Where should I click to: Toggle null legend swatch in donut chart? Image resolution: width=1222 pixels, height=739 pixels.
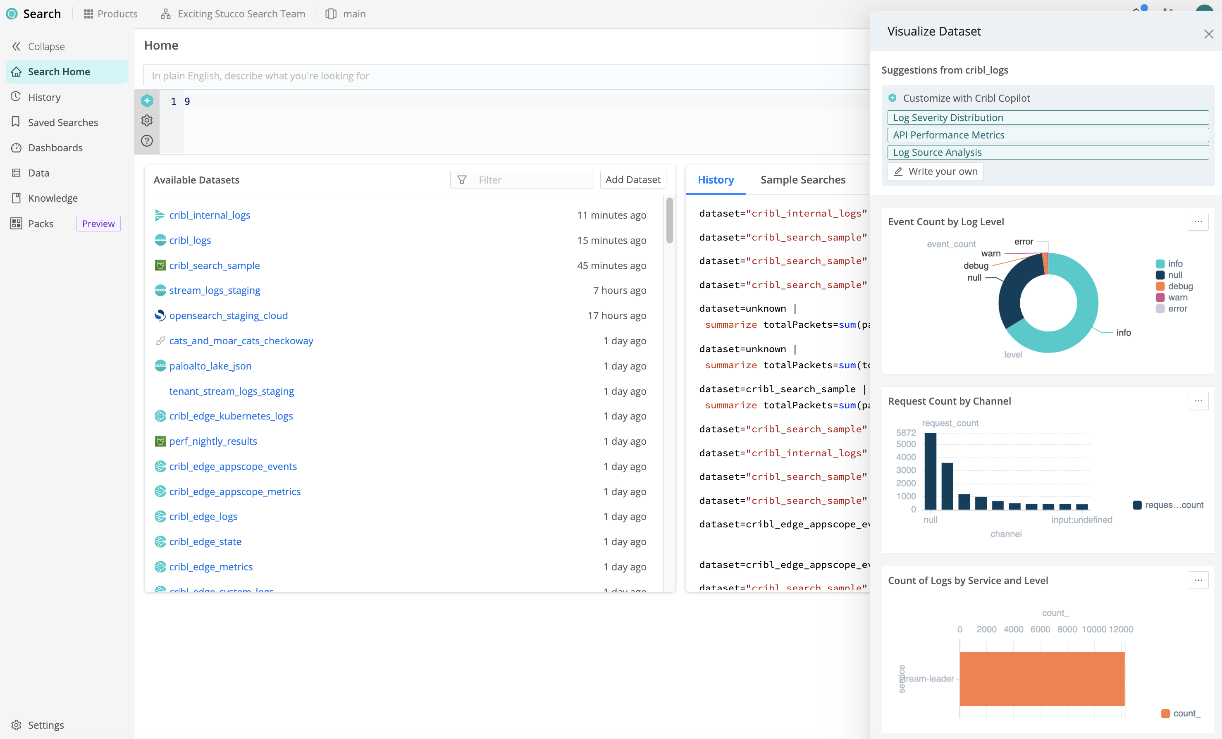[x=1160, y=275]
